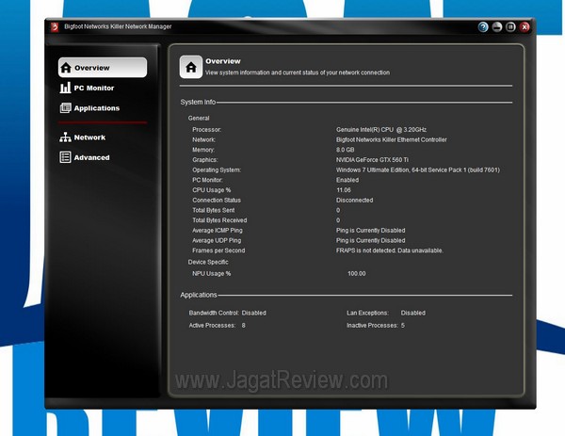Click the 'Lan Exceptions:' label
Image resolution: width=565 pixels, height=436 pixels.
(x=367, y=313)
